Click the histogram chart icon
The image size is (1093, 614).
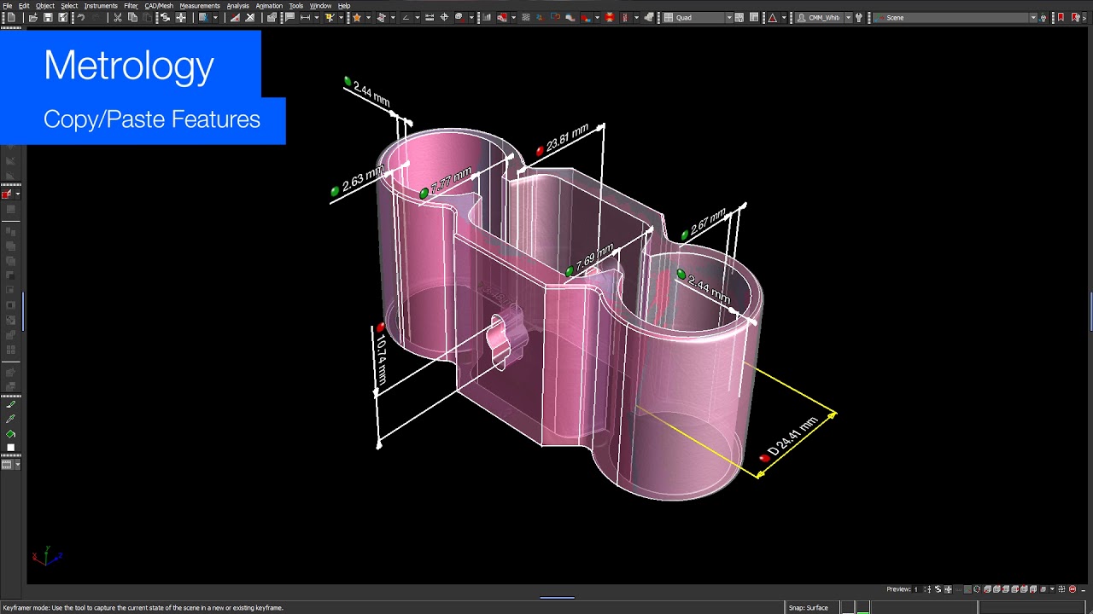[487, 17]
